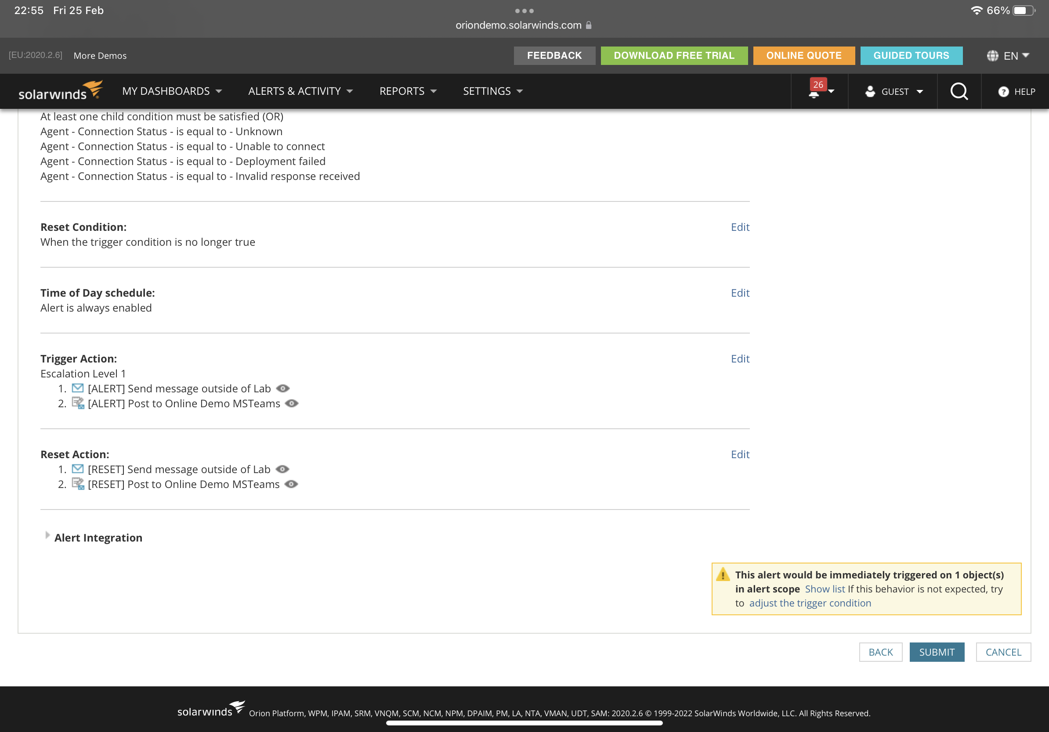
Task: Click the email icon for ALERT Send message
Action: (78, 388)
